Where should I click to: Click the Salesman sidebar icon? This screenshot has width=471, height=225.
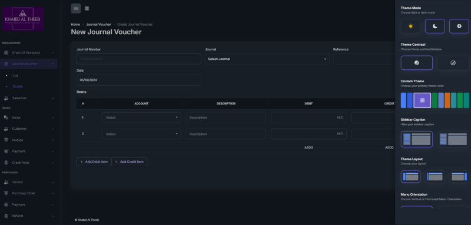(6, 98)
